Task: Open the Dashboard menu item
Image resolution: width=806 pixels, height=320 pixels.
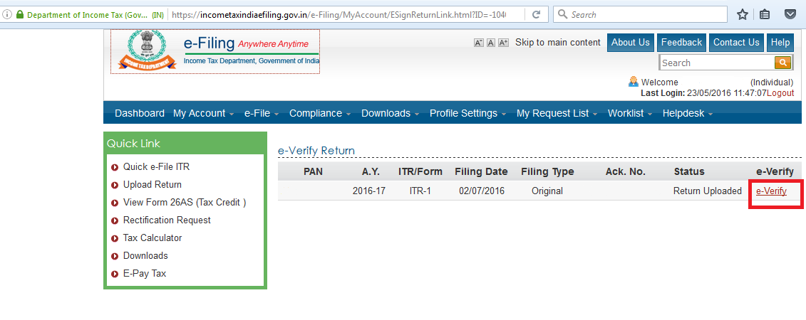Action: tap(140, 114)
